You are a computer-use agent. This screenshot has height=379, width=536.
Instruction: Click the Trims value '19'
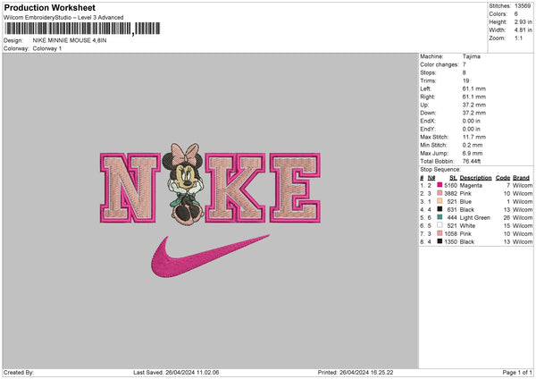tap(465, 80)
